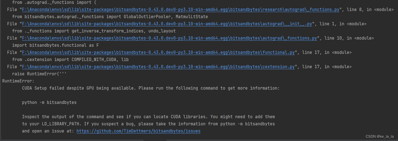Open the bitsandbytes\functional.py file link
This screenshot has width=398, height=141.
pyautogui.click(x=158, y=52)
